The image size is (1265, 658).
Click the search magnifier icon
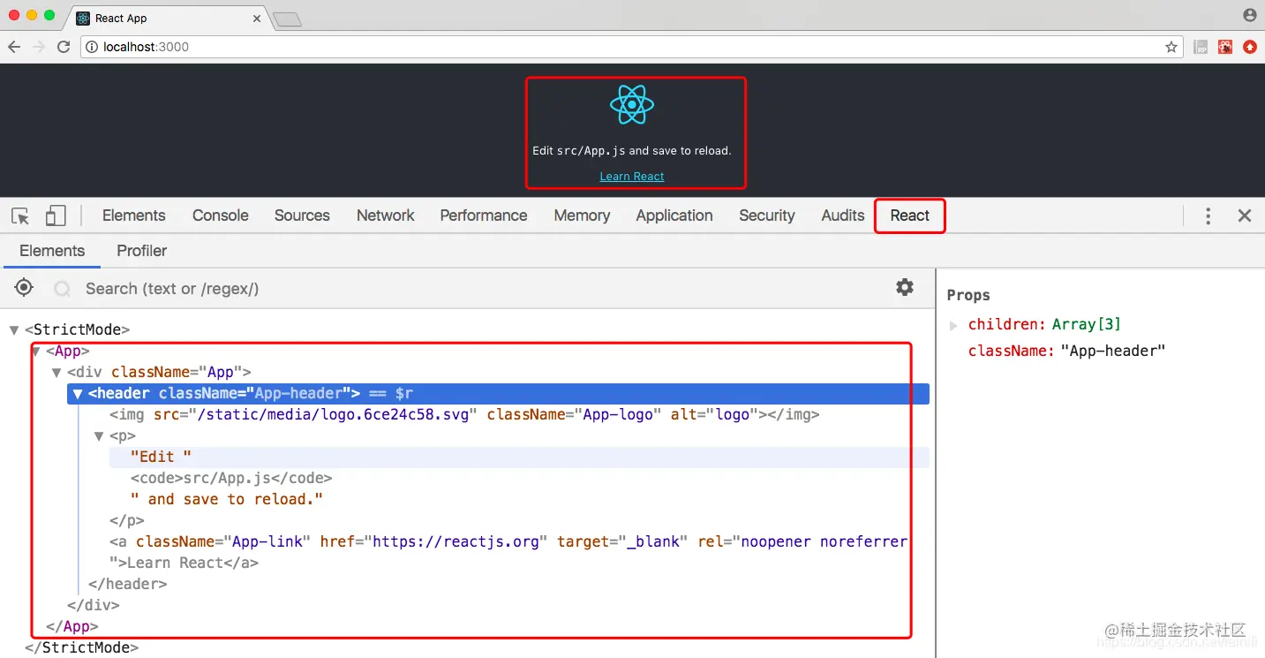point(62,289)
